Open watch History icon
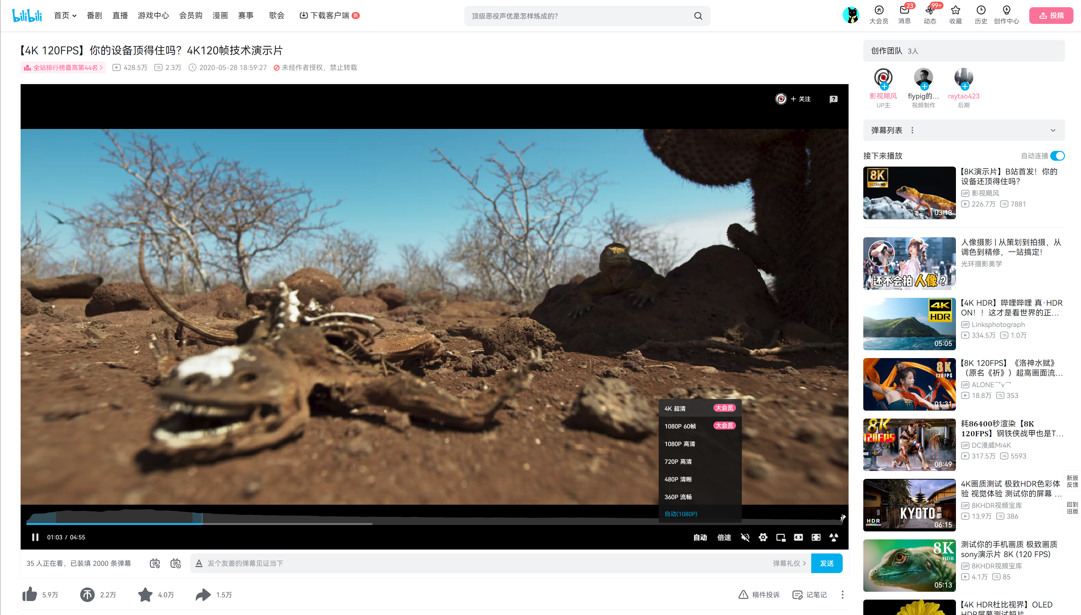The width and height of the screenshot is (1081, 615). [981, 15]
